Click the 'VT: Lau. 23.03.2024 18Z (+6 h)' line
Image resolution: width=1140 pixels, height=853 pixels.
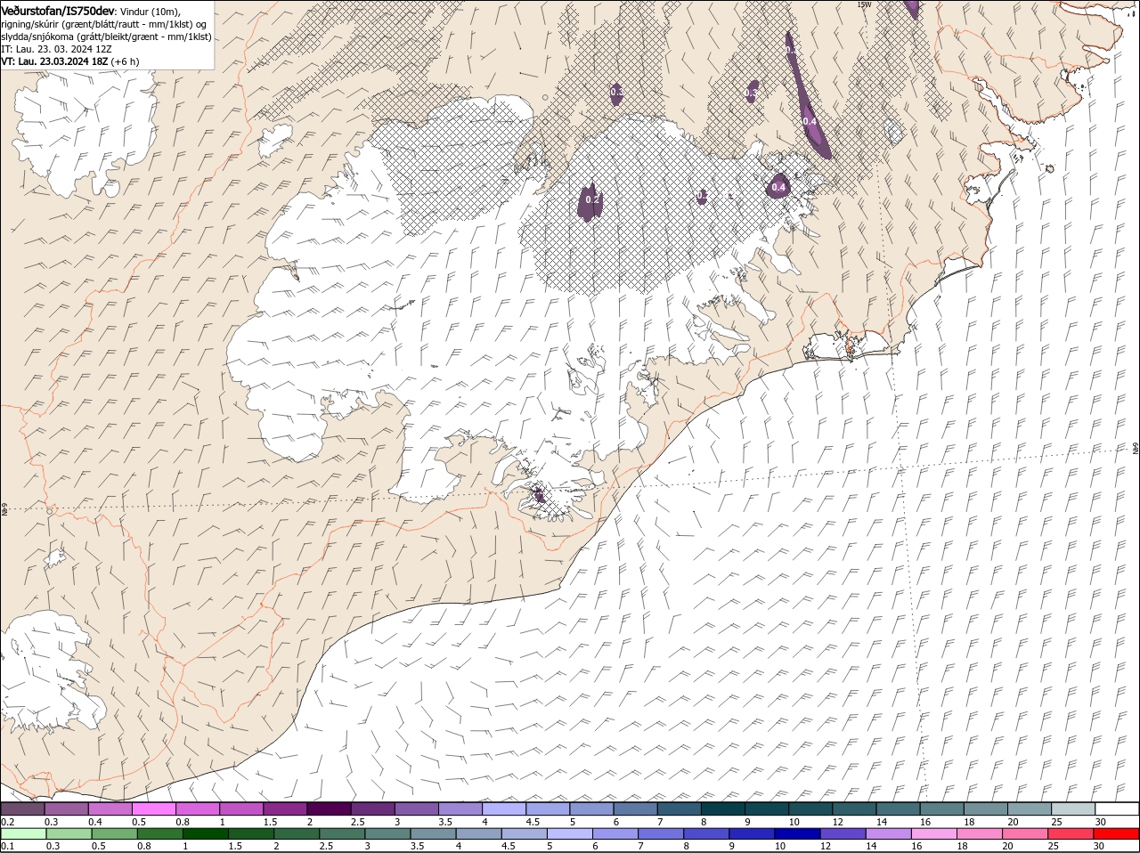point(69,61)
